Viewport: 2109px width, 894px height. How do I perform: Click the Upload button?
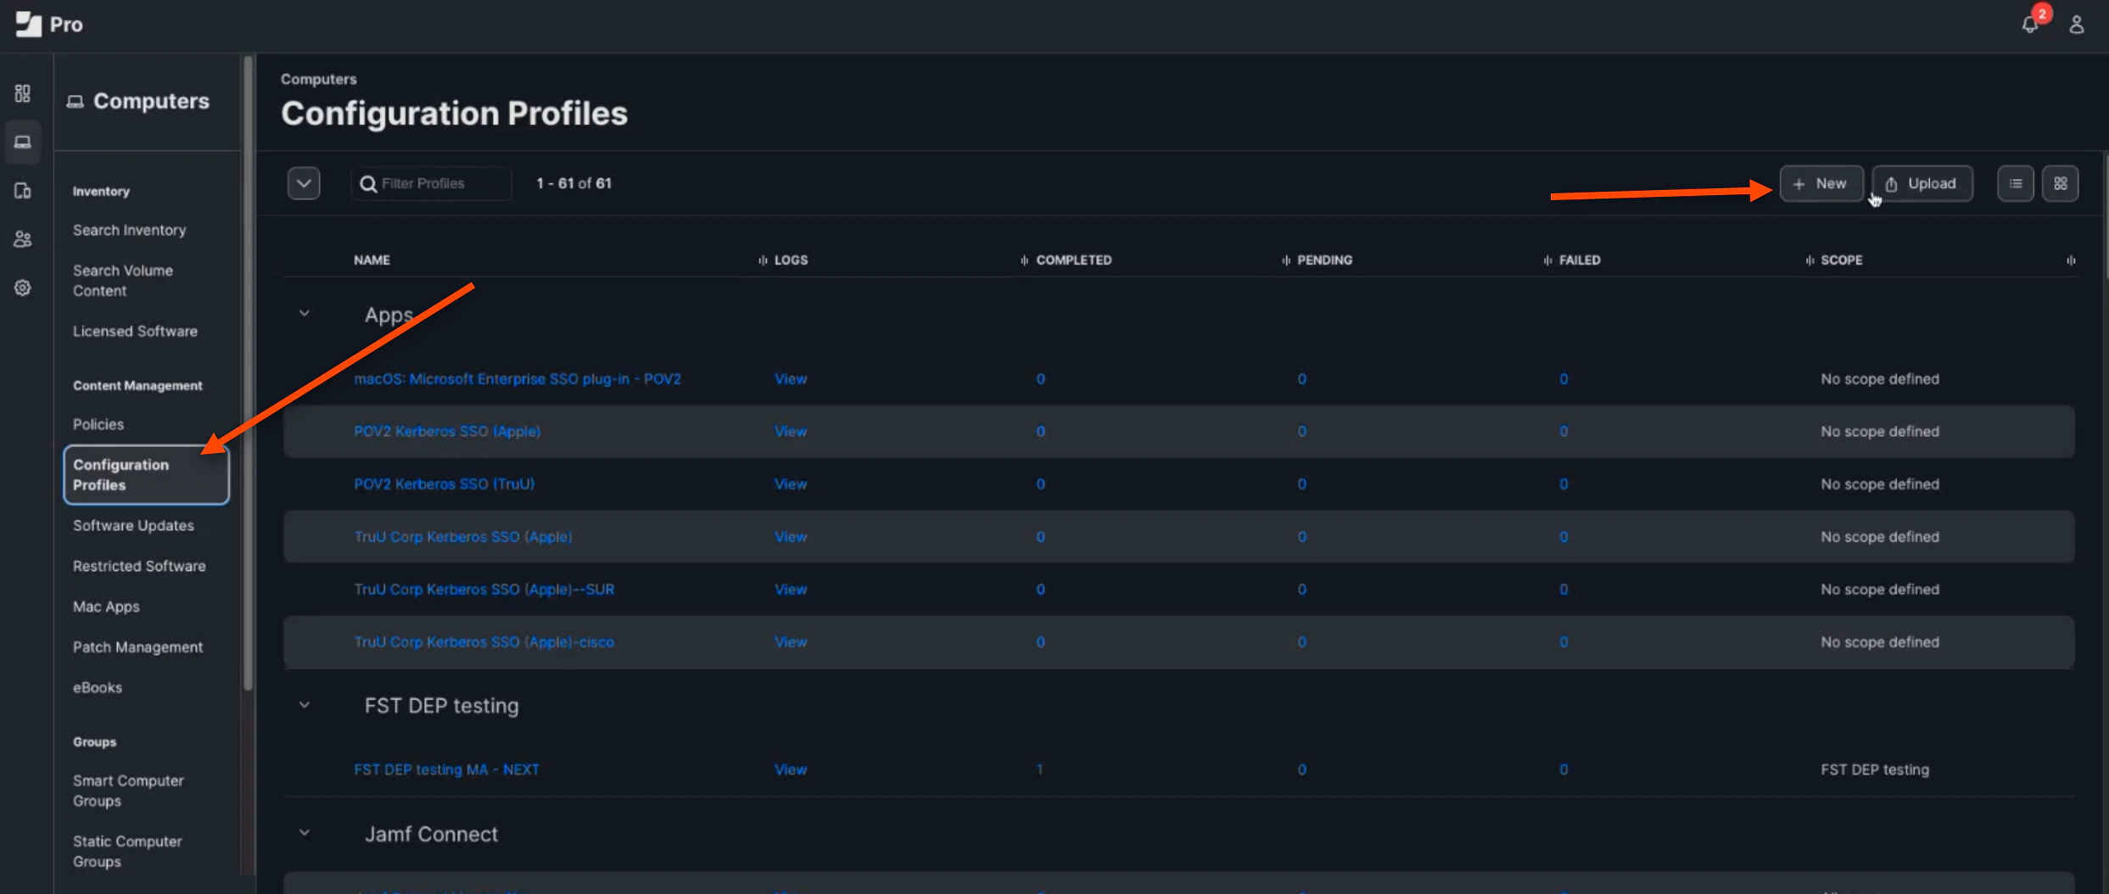1922,183
